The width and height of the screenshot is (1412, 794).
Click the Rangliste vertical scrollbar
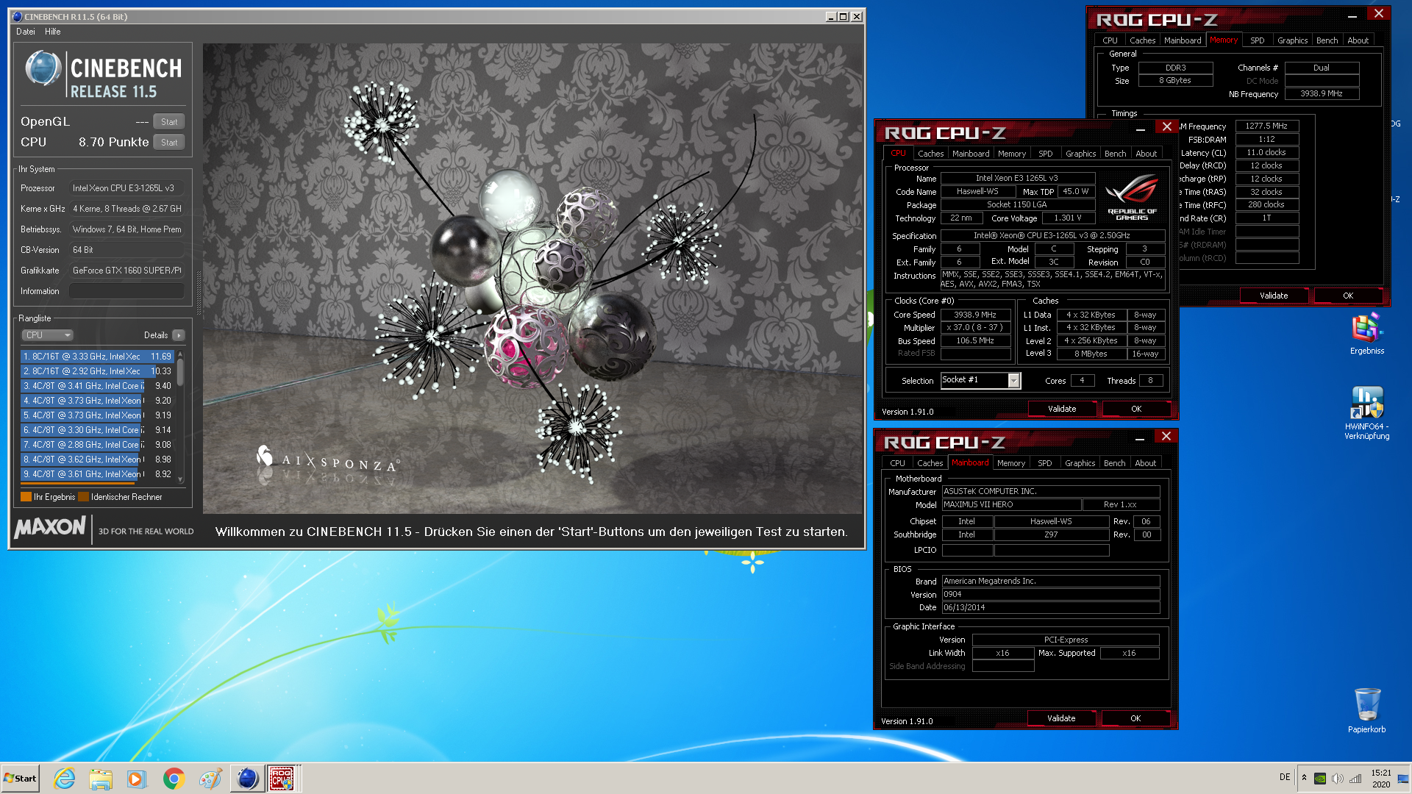coord(180,416)
